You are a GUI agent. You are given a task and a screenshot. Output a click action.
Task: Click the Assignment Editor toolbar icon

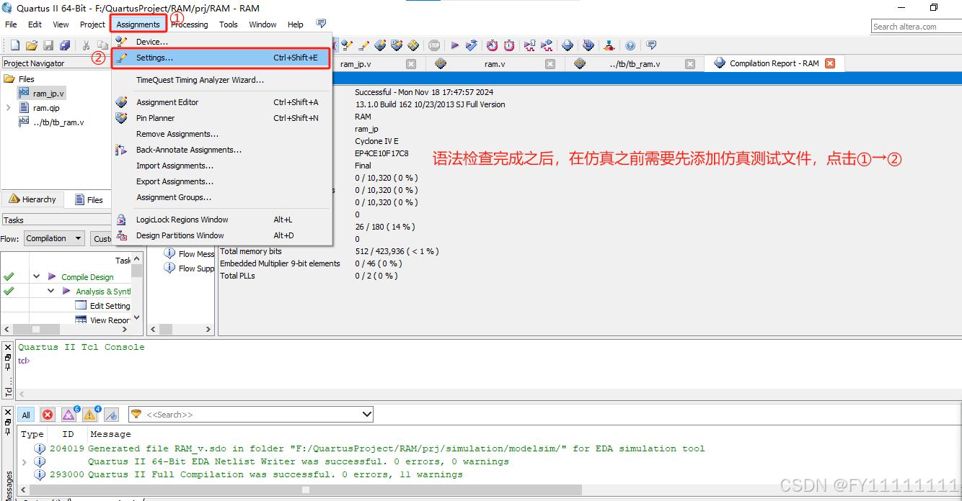[380, 45]
